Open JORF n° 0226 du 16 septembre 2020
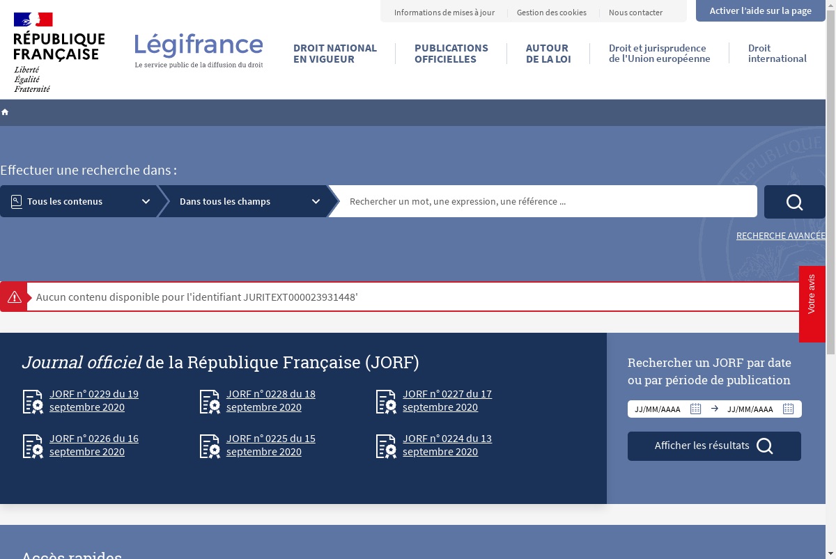The image size is (836, 559). (94, 445)
